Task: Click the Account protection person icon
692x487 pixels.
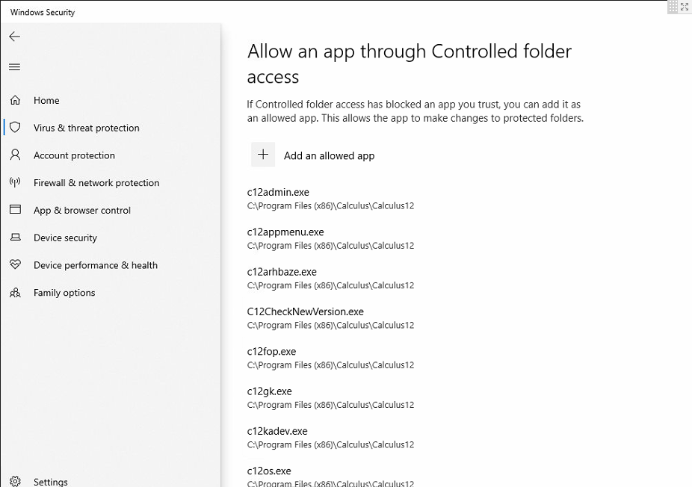Action: pos(15,155)
